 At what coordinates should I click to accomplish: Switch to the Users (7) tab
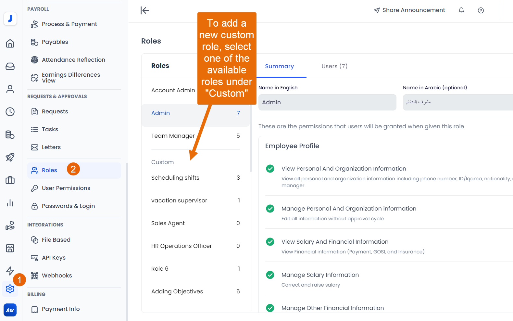point(334,66)
